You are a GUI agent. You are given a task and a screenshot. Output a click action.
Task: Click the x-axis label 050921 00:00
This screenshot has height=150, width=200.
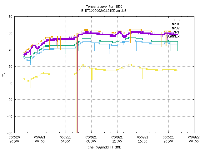click(40, 139)
